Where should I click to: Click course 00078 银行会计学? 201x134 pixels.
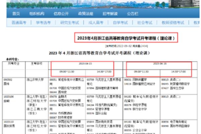point(135,109)
